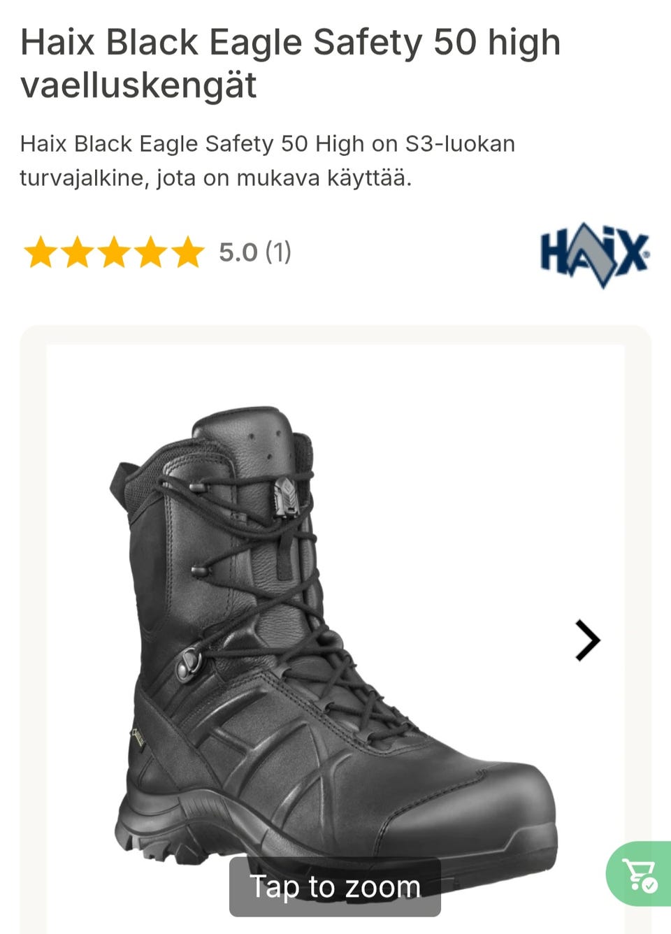Select the Haix Black Eagle Safety title
The height and width of the screenshot is (934, 671).
point(291,63)
